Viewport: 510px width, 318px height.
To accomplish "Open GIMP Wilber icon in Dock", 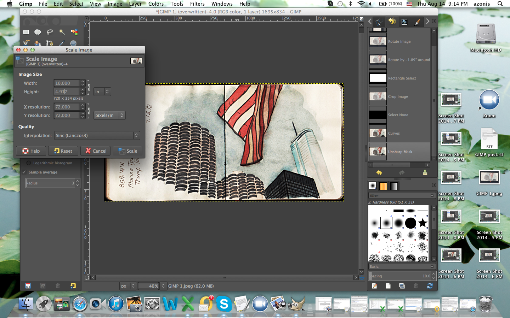I will (297, 304).
